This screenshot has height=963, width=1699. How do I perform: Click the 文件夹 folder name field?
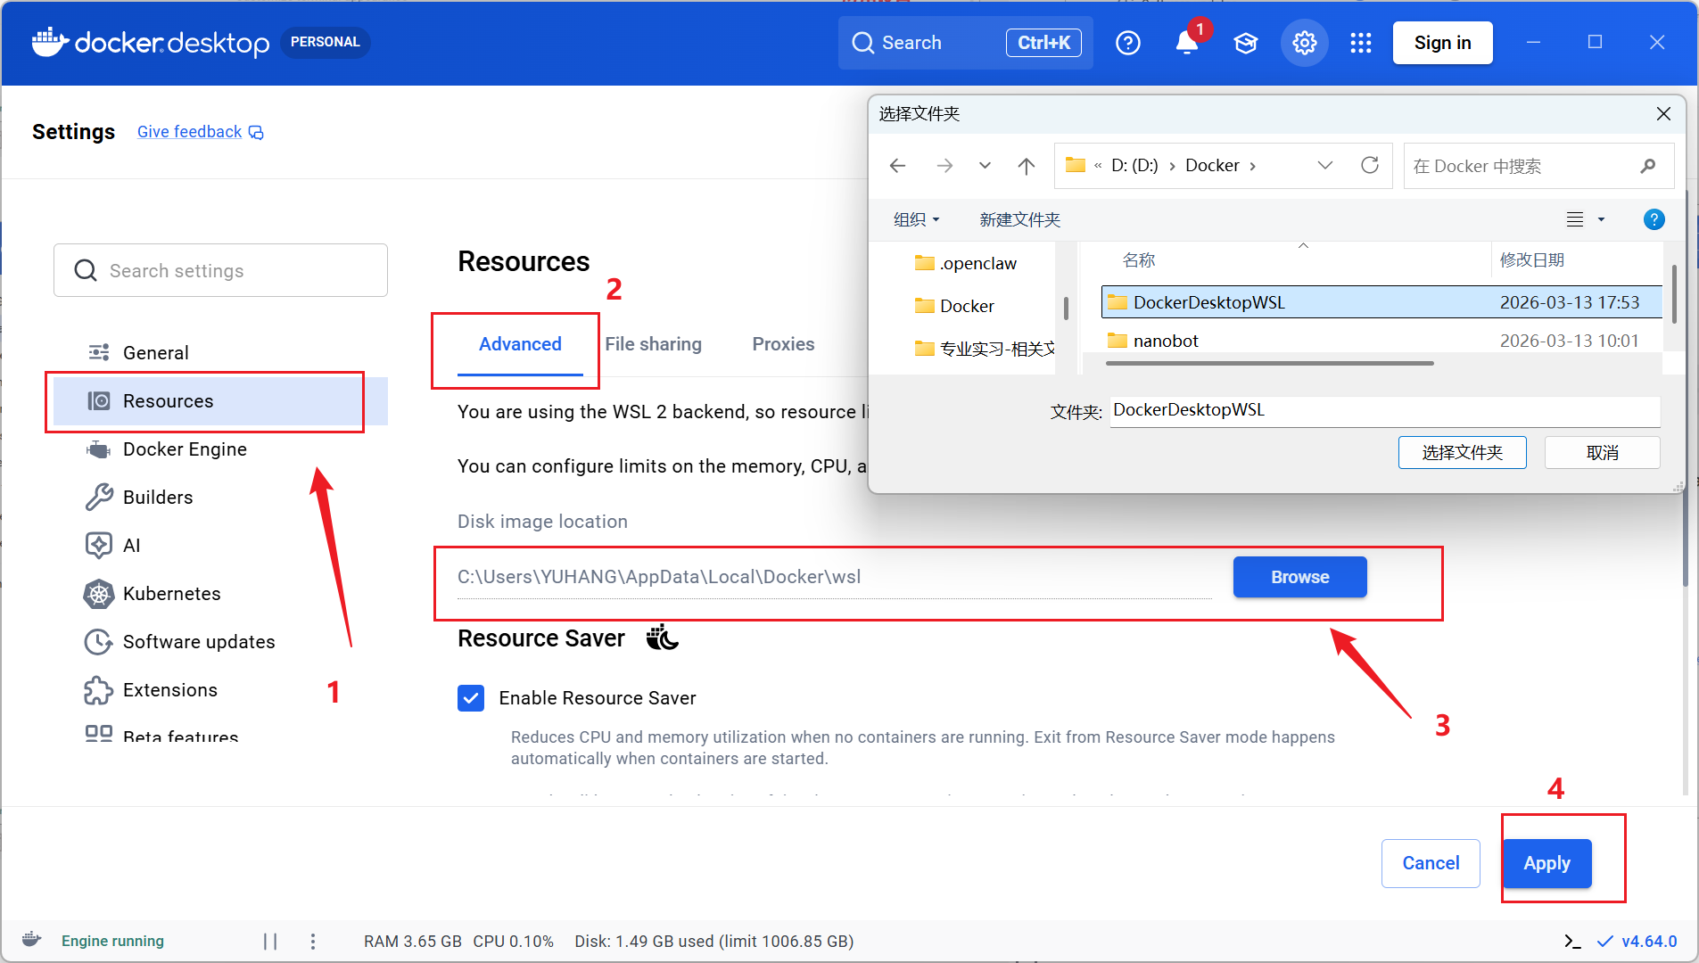click(1385, 410)
